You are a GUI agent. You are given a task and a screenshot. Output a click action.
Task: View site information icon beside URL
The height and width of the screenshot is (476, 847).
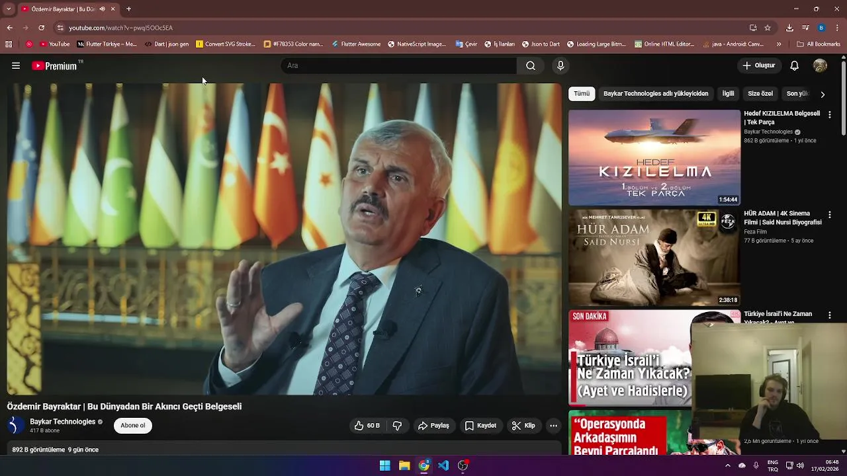(x=60, y=28)
